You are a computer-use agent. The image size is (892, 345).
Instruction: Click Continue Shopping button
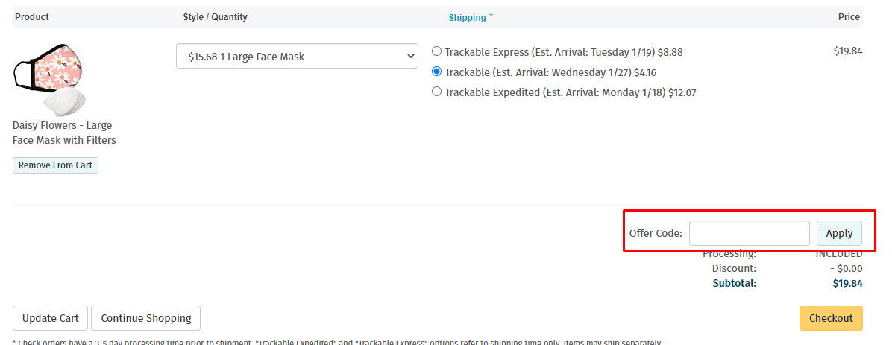coord(145,318)
